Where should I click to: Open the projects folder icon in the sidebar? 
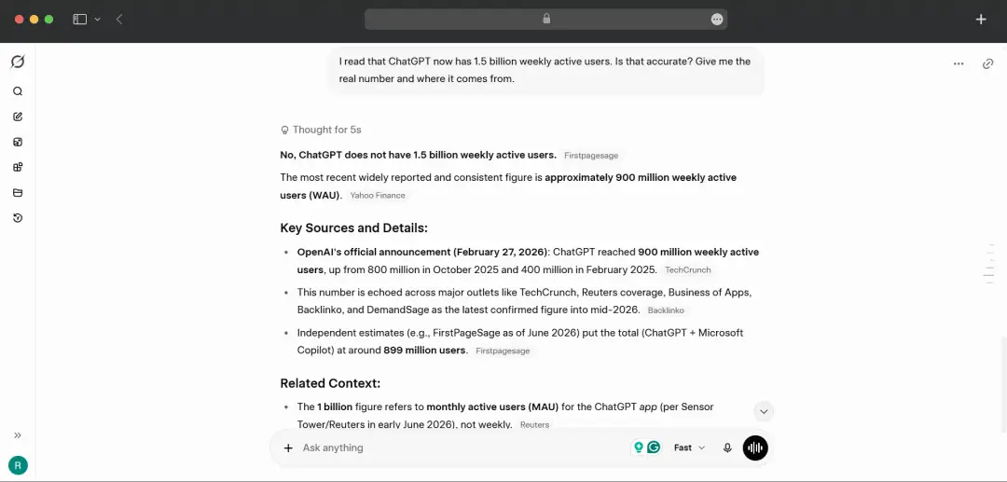point(18,193)
